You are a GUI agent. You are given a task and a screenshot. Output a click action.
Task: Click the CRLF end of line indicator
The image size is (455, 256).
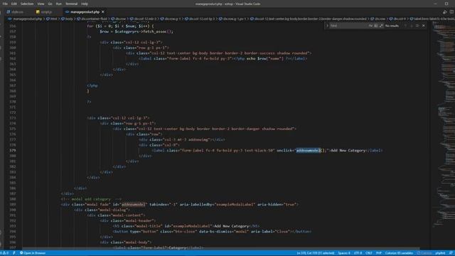pos(368,253)
